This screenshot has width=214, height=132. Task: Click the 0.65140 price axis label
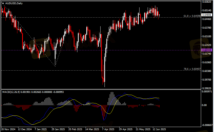pyautogui.click(x=207, y=10)
